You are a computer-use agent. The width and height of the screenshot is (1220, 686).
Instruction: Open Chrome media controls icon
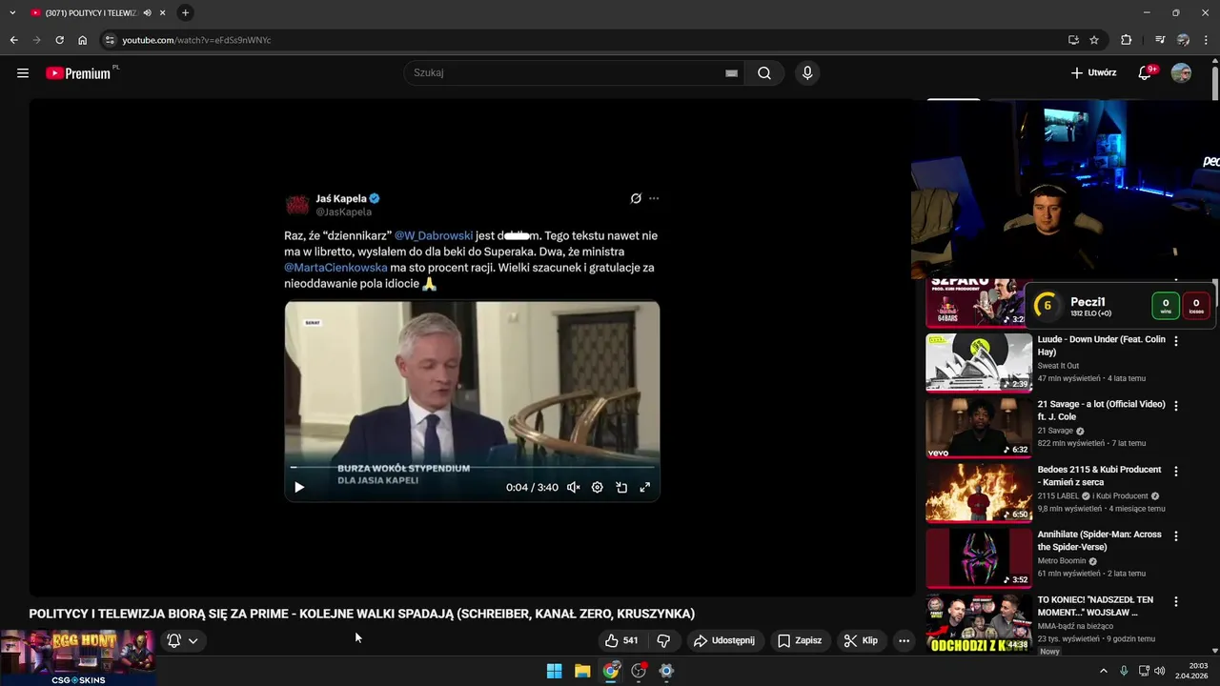pyautogui.click(x=1160, y=40)
